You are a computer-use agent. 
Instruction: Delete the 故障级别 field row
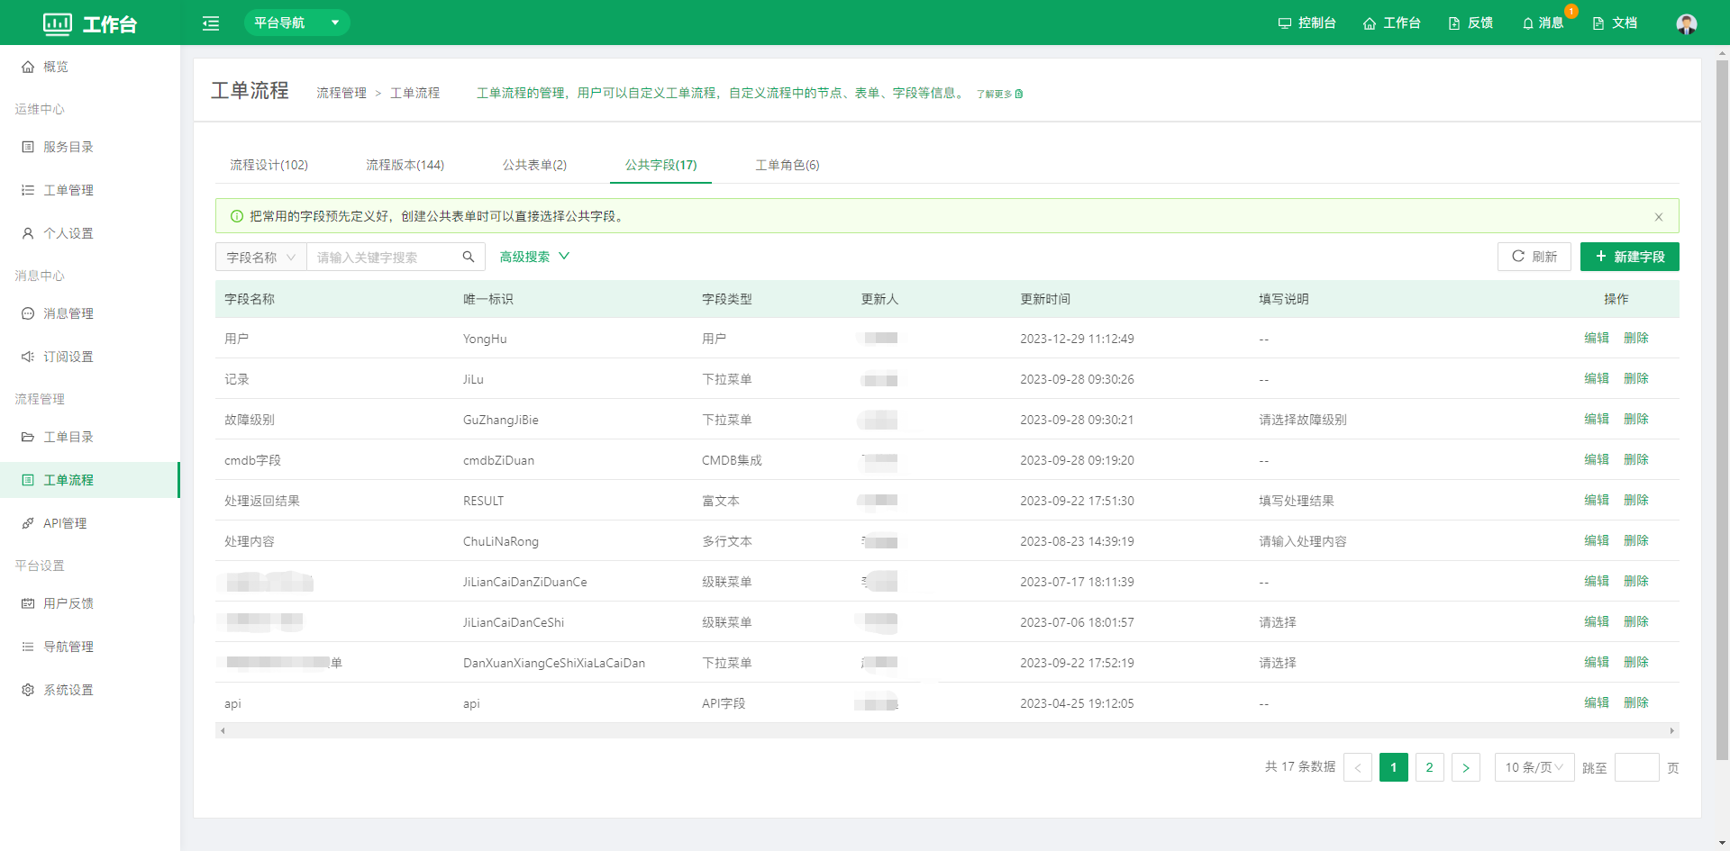pyautogui.click(x=1636, y=419)
